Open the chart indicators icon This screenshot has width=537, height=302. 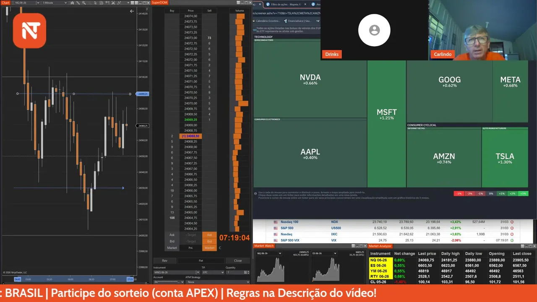pos(113,3)
